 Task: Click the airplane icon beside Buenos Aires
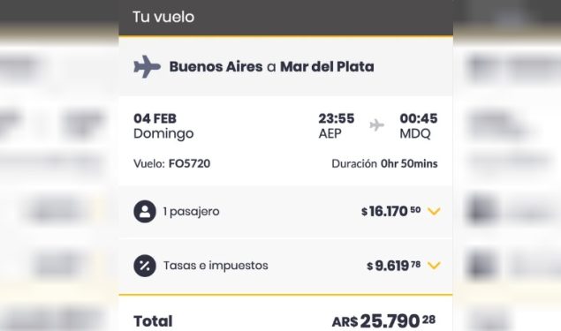coord(147,66)
